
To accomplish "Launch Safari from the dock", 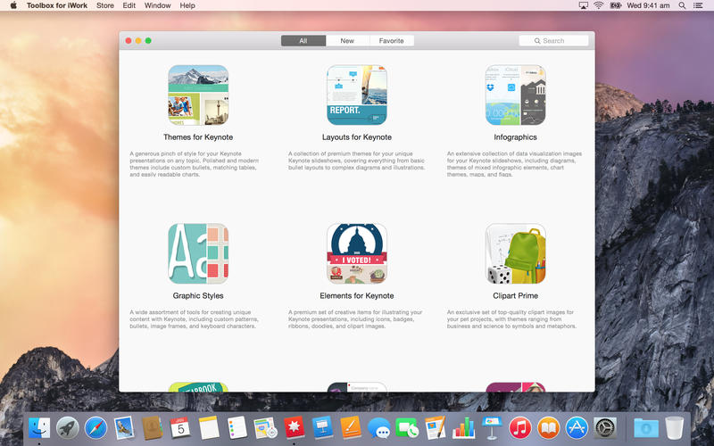I will tap(95, 428).
